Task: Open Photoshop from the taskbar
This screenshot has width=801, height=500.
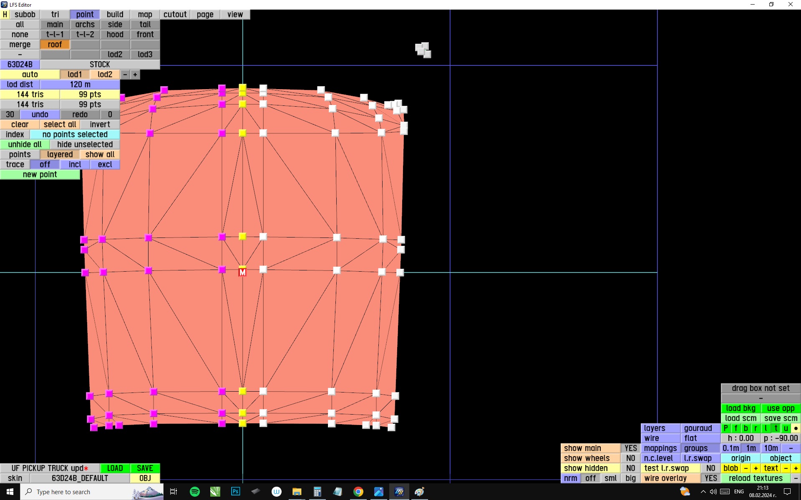Action: [235, 492]
